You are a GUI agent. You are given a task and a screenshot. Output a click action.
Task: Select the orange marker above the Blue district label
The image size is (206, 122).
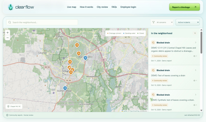79,53
